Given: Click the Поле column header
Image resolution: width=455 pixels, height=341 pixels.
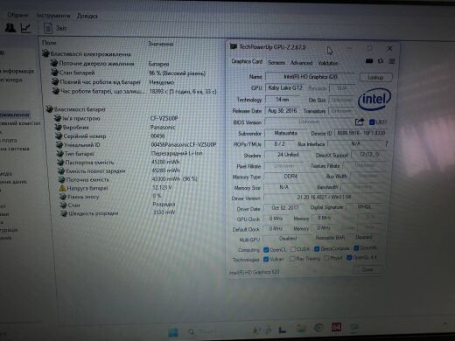Looking at the screenshot, I should [49, 43].
